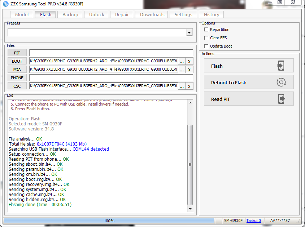Open the Tasks: 0 link
The height and width of the screenshot is (227, 305).
(253, 221)
